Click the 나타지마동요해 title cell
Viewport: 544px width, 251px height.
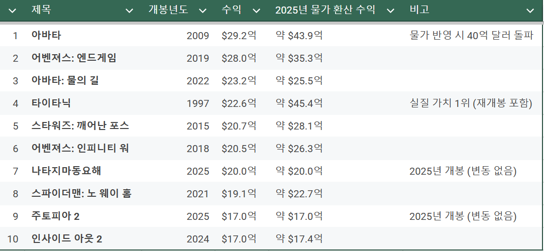[66, 171]
